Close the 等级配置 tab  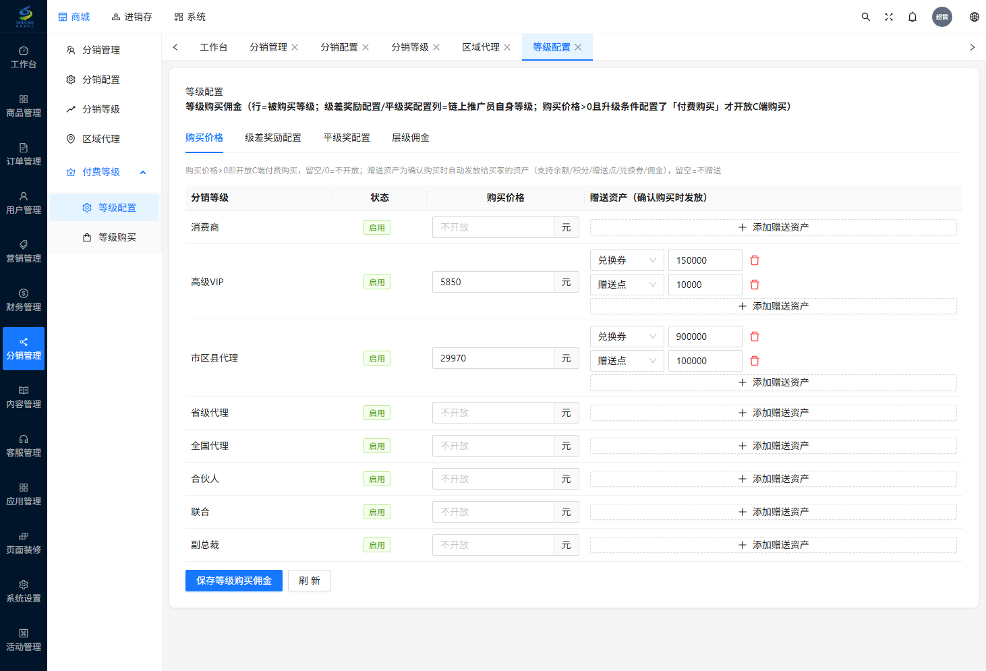578,47
